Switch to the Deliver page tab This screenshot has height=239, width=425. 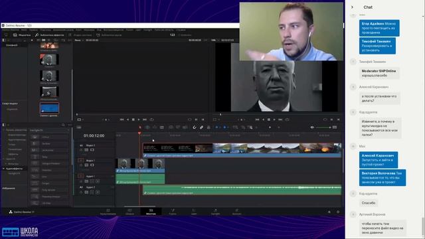point(236,212)
